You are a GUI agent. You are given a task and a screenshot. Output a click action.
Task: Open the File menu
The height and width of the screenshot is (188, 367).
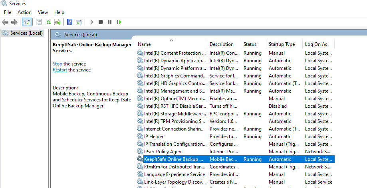[x=8, y=12]
